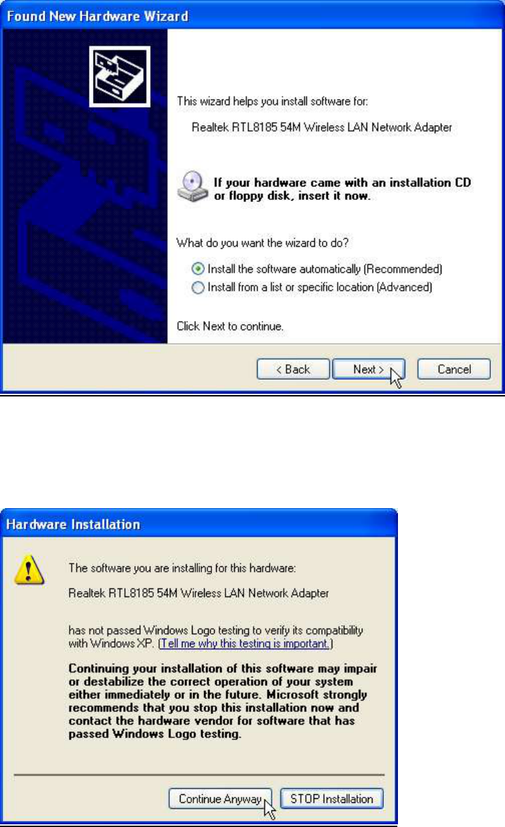Click the Continue Anyway button
This screenshot has width=505, height=827.
pyautogui.click(x=220, y=799)
